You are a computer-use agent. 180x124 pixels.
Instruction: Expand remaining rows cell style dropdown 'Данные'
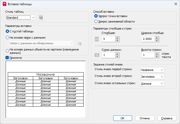coord(152,83)
